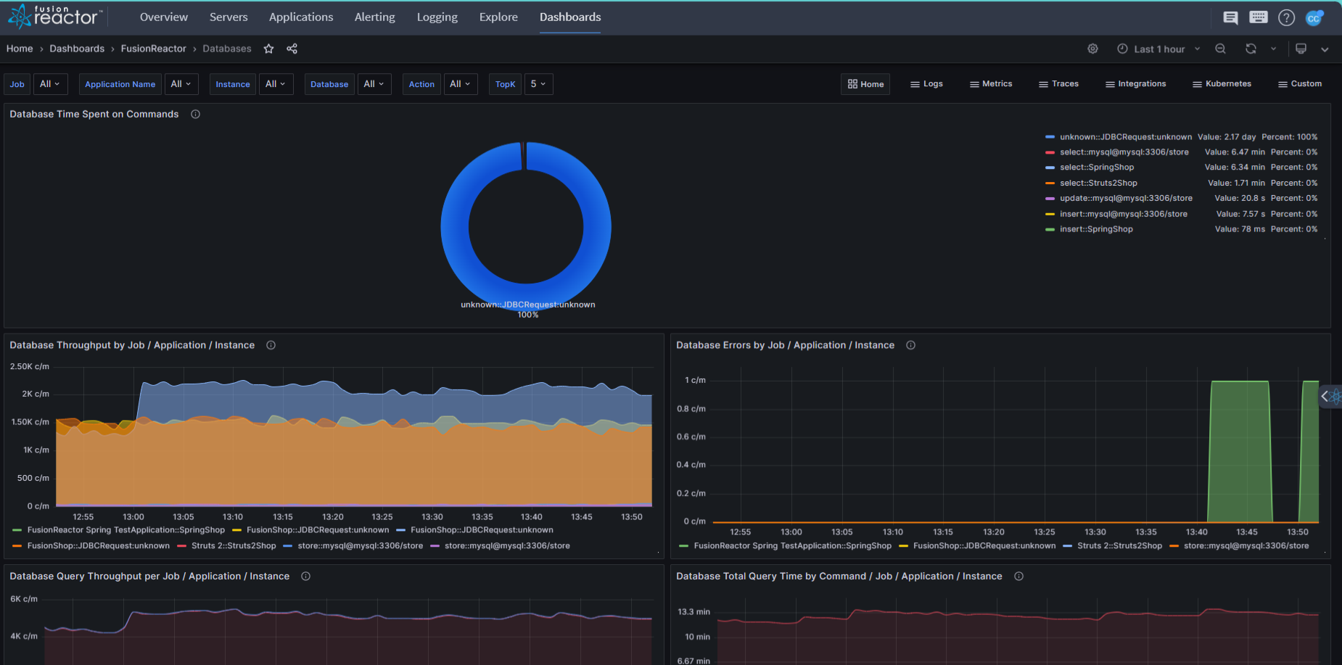Open the display view mode icon
This screenshot has width=1342, height=665.
1301,49
